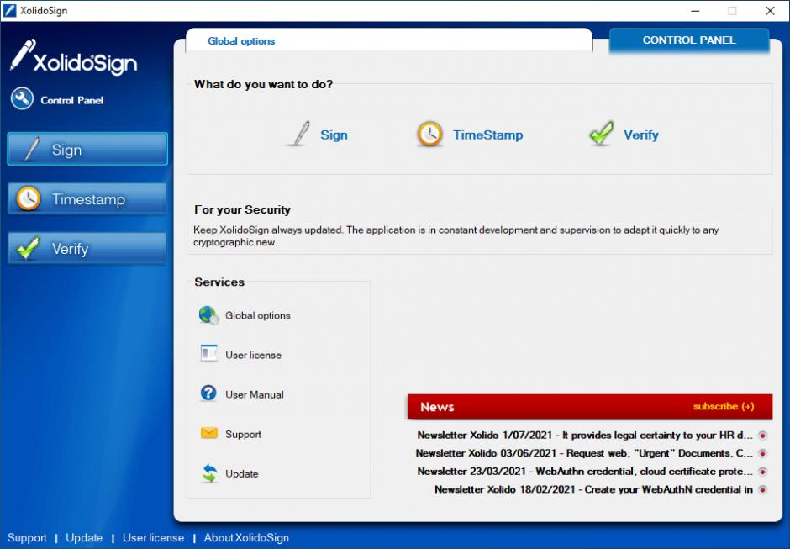Viewport: 790px width, 549px height.
Task: Click the yellow envelope Support icon
Action: pyautogui.click(x=208, y=433)
